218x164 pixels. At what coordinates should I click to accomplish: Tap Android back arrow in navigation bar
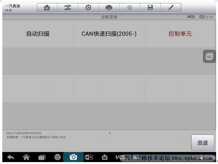[11, 157]
